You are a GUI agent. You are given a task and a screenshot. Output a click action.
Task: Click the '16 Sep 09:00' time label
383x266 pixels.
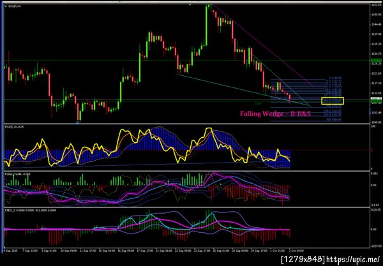(126, 251)
